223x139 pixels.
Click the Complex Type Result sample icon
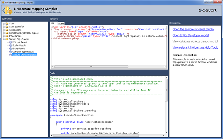[10, 52]
